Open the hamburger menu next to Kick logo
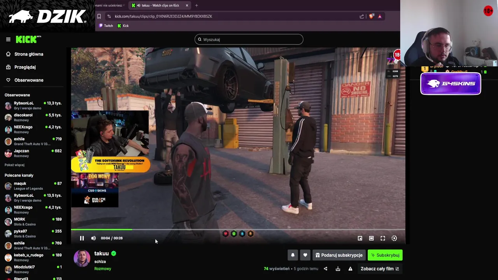Image resolution: width=498 pixels, height=280 pixels. click(x=8, y=39)
